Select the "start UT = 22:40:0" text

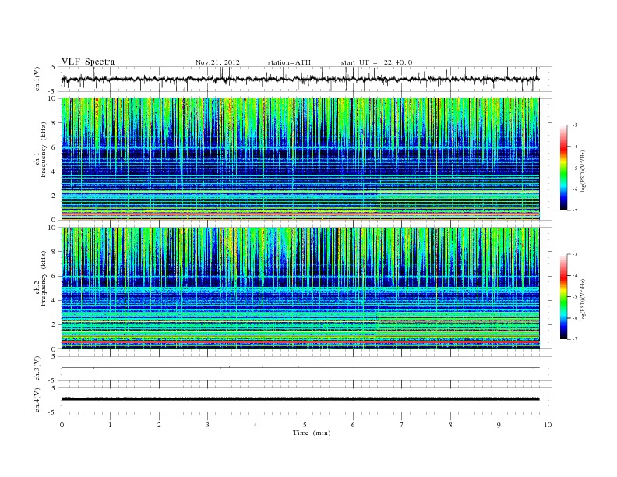pos(376,62)
